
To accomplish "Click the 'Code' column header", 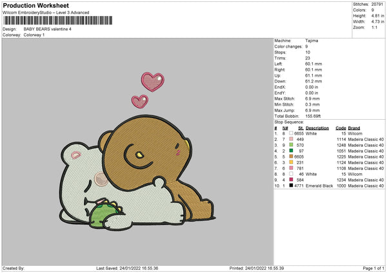I will coord(341,128).
